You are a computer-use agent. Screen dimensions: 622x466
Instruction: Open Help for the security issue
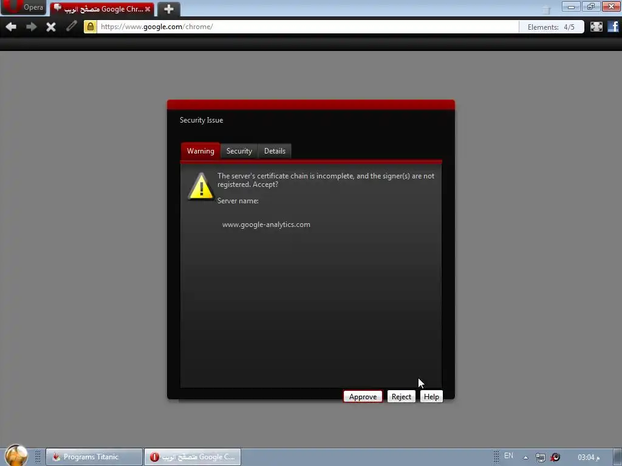click(x=432, y=397)
